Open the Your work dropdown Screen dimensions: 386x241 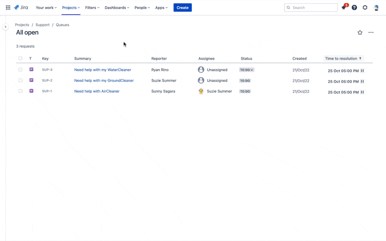46,8
